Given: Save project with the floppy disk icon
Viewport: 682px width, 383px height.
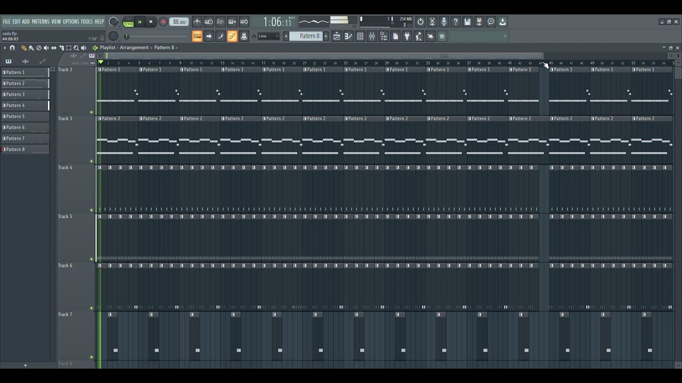Looking at the screenshot, I should (467, 22).
